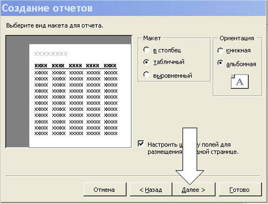Go back with '< Назад' button

tap(151, 190)
